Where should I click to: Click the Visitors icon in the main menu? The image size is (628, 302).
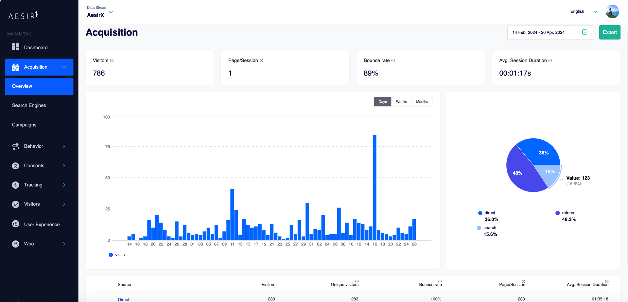(x=15, y=204)
